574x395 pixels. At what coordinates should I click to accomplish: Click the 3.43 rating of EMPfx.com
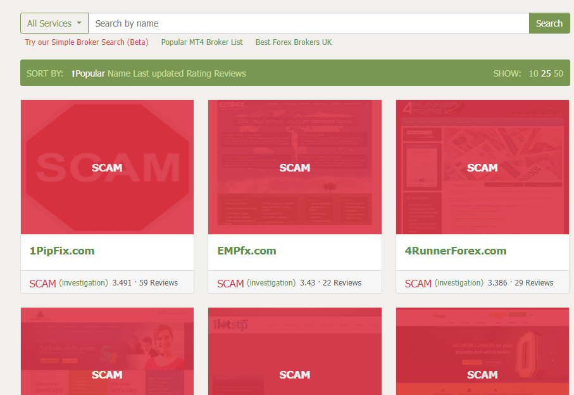point(308,283)
